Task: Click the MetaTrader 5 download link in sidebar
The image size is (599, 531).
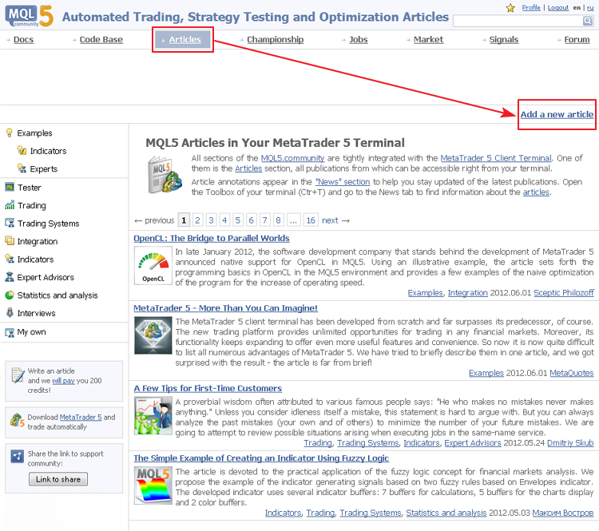Action: 81,417
